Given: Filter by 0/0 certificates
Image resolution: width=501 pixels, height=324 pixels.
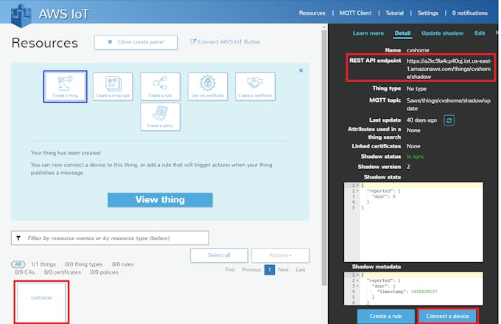Looking at the screenshot, I should (x=63, y=272).
